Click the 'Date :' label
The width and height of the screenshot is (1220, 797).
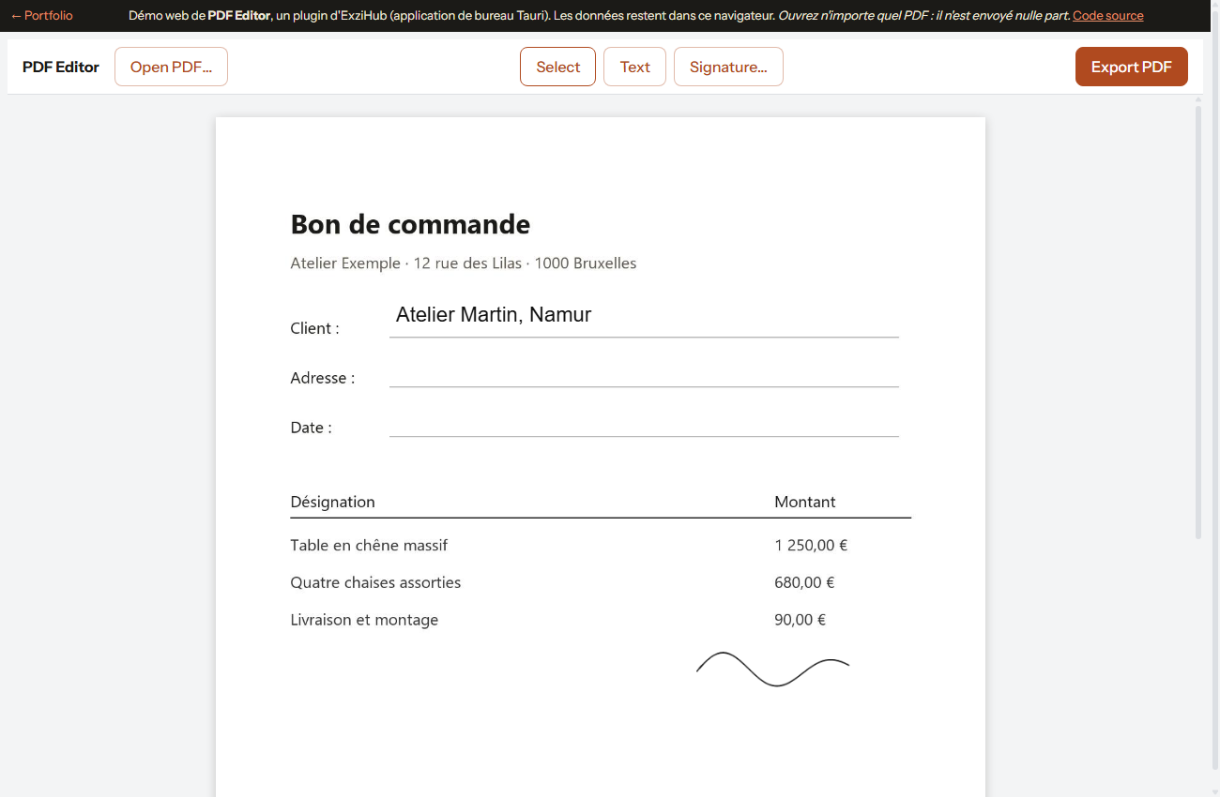pyautogui.click(x=311, y=428)
